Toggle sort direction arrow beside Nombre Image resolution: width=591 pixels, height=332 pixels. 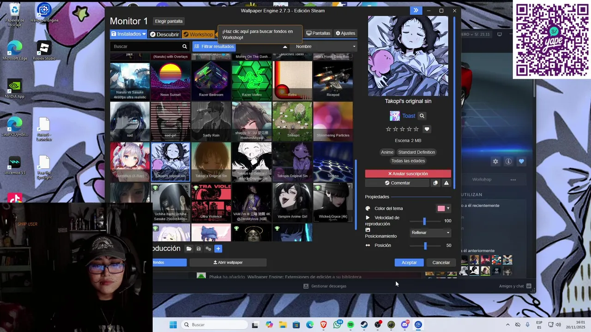pos(285,47)
